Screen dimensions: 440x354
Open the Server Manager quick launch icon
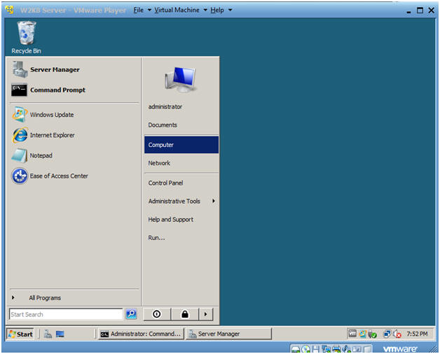[48, 334]
